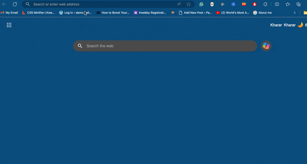Screen dimensions: 307x164
Task: Star this page as a favorite
Action: [x=188, y=4]
